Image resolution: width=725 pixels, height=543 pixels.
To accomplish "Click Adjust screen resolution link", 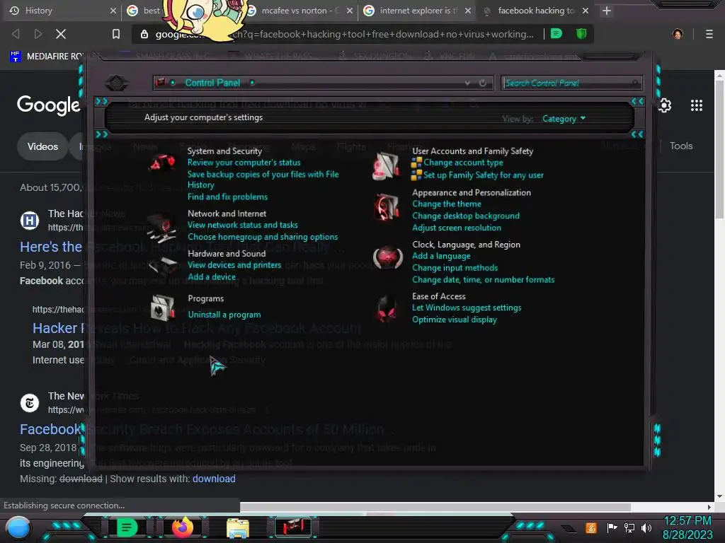I will pyautogui.click(x=457, y=228).
